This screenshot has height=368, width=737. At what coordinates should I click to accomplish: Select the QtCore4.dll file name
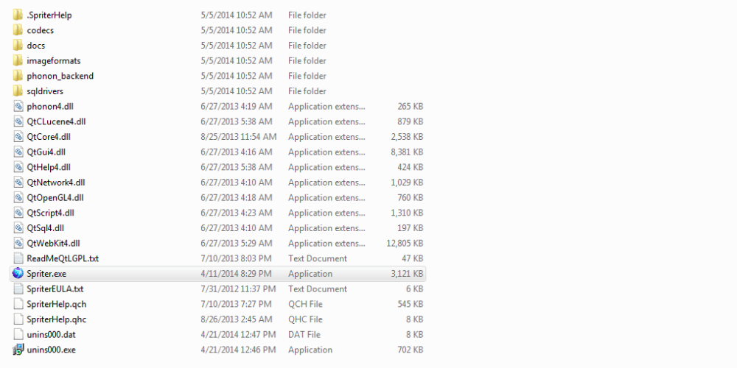[49, 137]
